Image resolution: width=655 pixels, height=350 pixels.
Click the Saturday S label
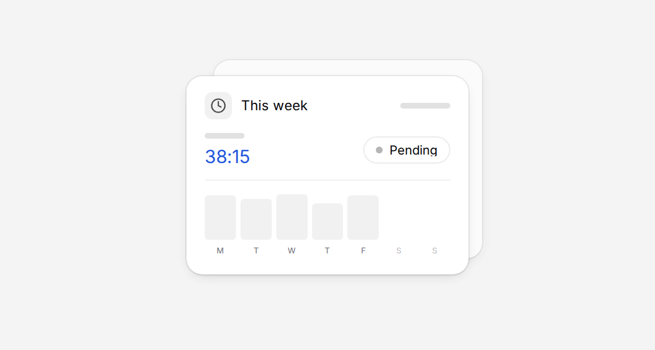(x=399, y=251)
